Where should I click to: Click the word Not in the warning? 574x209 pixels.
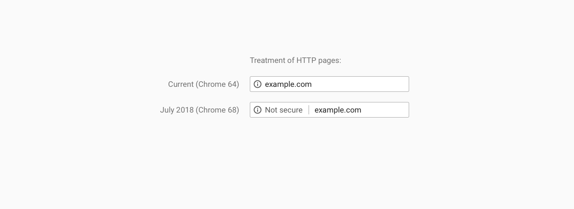coord(271,110)
